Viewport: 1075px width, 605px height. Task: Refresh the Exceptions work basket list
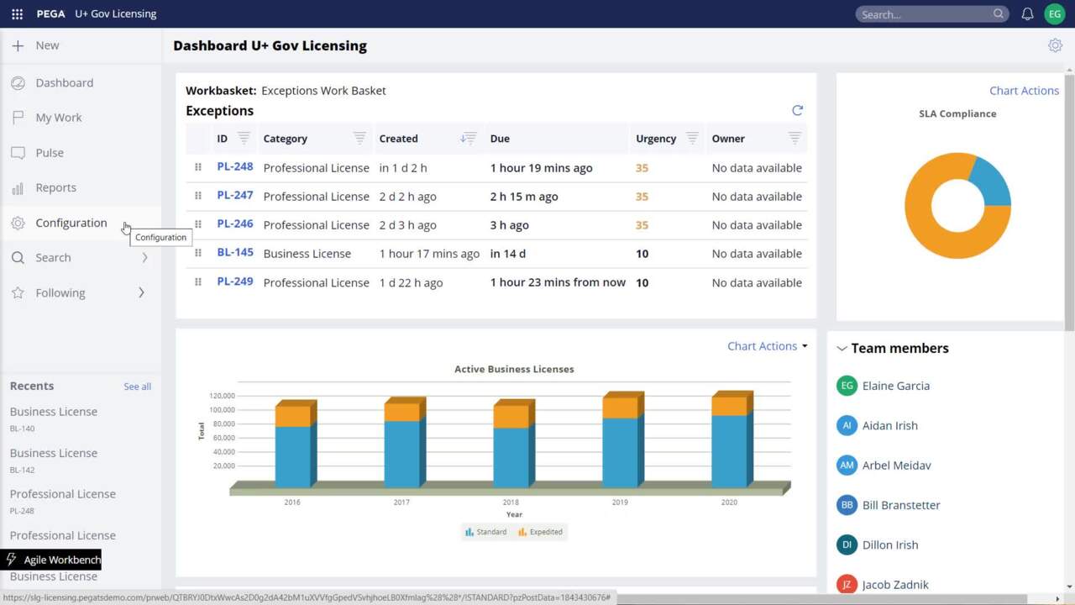797,110
